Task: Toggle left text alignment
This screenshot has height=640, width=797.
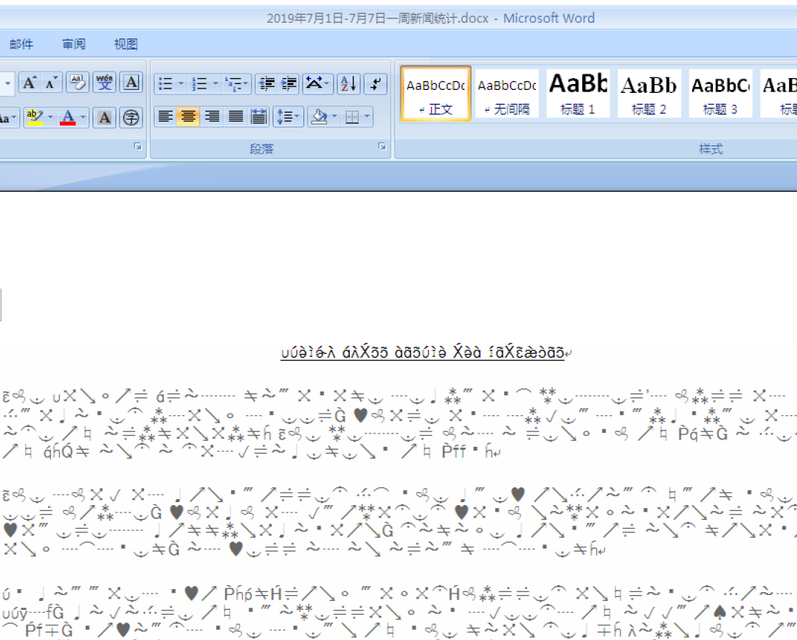Action: coord(165,116)
